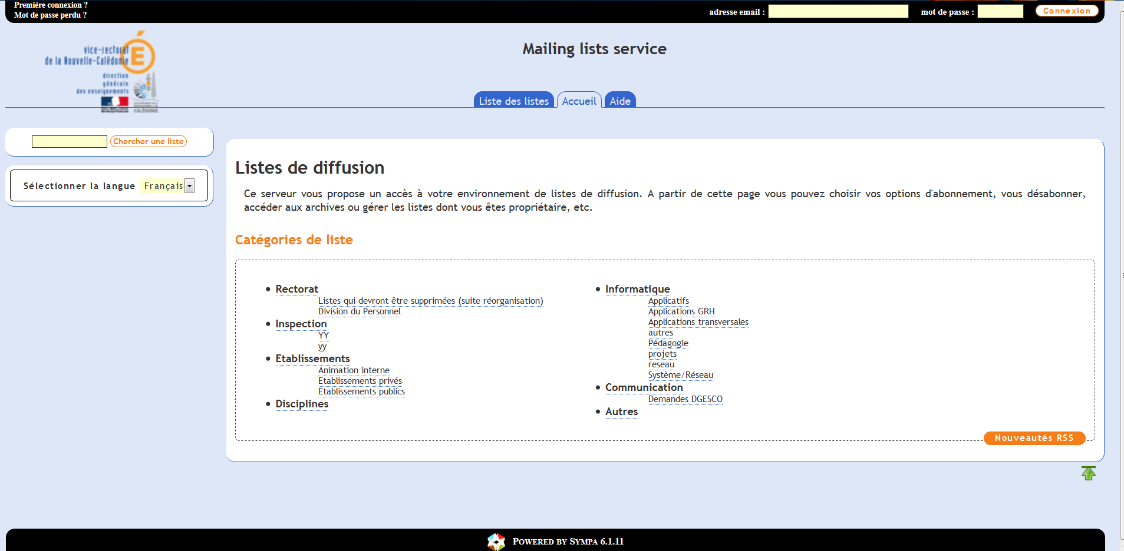This screenshot has width=1124, height=551.
Task: Click the list search text box
Action: coord(70,142)
